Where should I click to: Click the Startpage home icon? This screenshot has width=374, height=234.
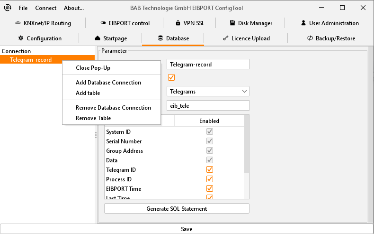click(x=98, y=38)
